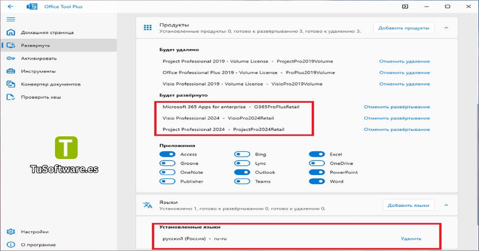Select the text 'ProjectPro2024Retail'
This screenshot has width=479, height=251.
pos(259,129)
